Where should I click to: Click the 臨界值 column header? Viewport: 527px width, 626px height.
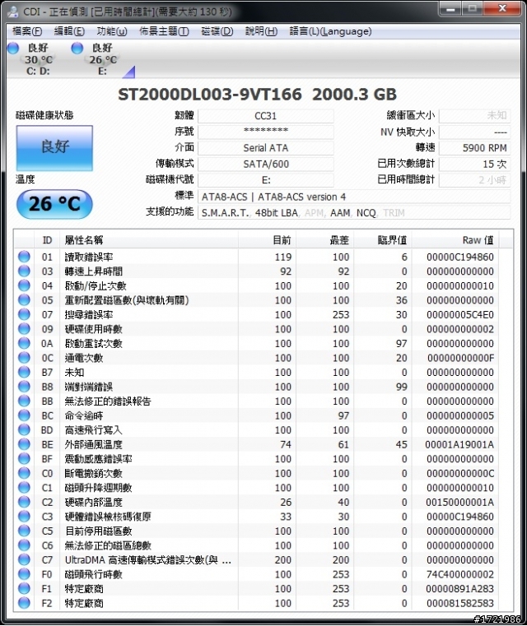pos(383,240)
